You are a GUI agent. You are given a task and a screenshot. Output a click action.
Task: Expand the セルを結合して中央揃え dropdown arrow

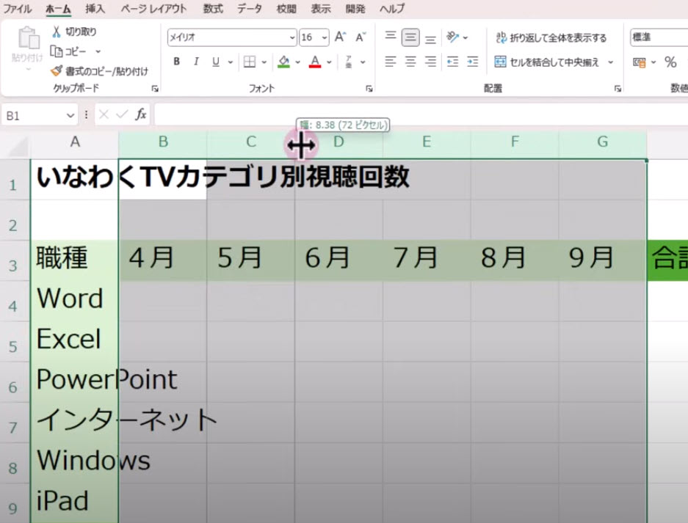point(611,62)
